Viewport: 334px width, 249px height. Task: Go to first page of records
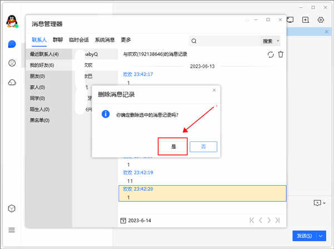pos(252,220)
